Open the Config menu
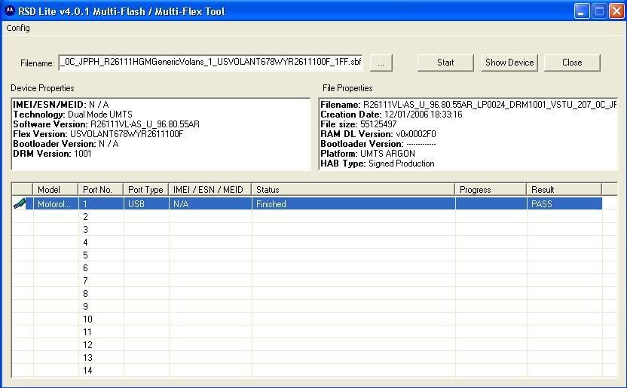The image size is (627, 388). click(x=18, y=28)
